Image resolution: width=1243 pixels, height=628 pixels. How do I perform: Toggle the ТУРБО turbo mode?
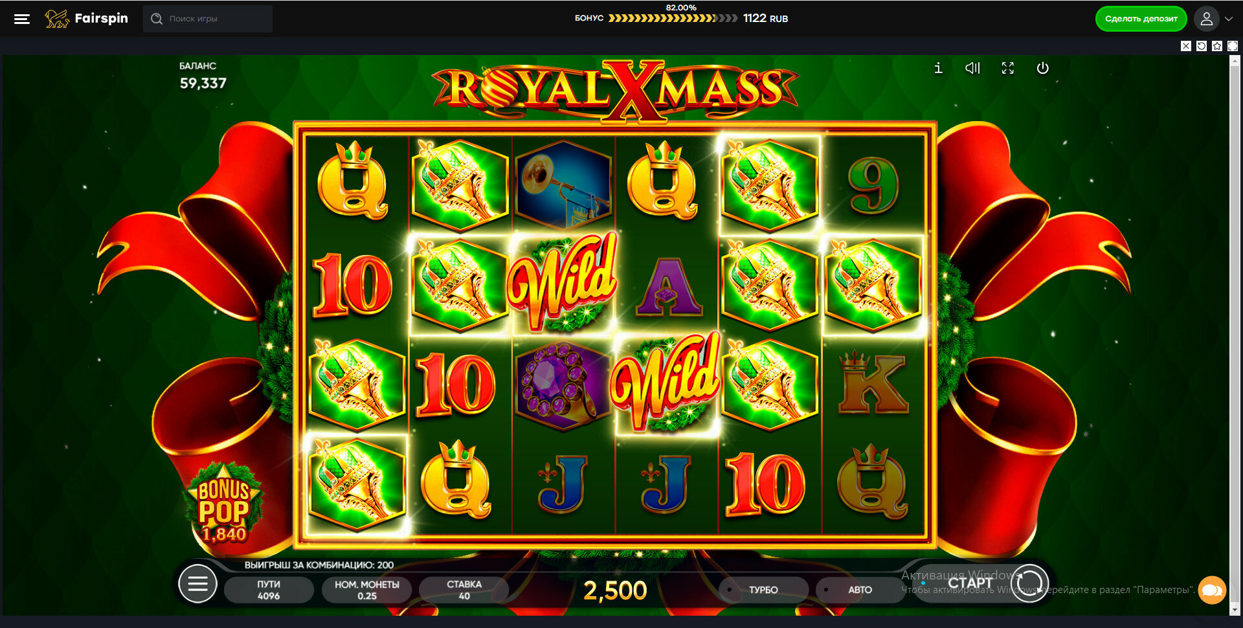pos(763,590)
